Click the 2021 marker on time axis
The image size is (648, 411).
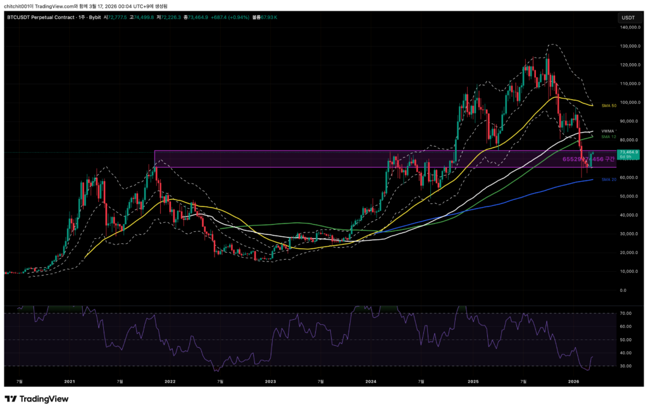click(70, 382)
